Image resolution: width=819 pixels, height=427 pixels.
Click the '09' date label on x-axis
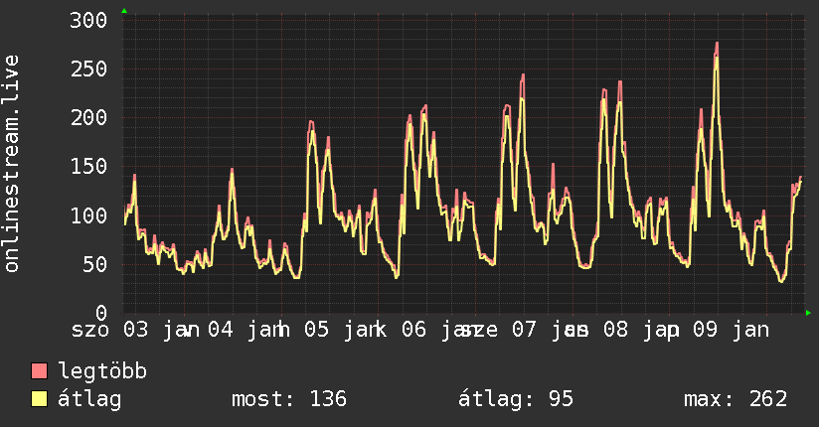[705, 330]
